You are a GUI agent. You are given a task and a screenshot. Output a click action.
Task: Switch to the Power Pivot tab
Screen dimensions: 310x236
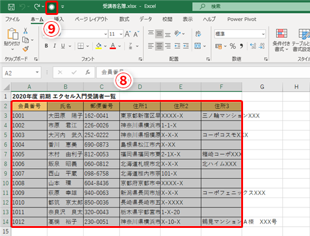click(x=242, y=19)
